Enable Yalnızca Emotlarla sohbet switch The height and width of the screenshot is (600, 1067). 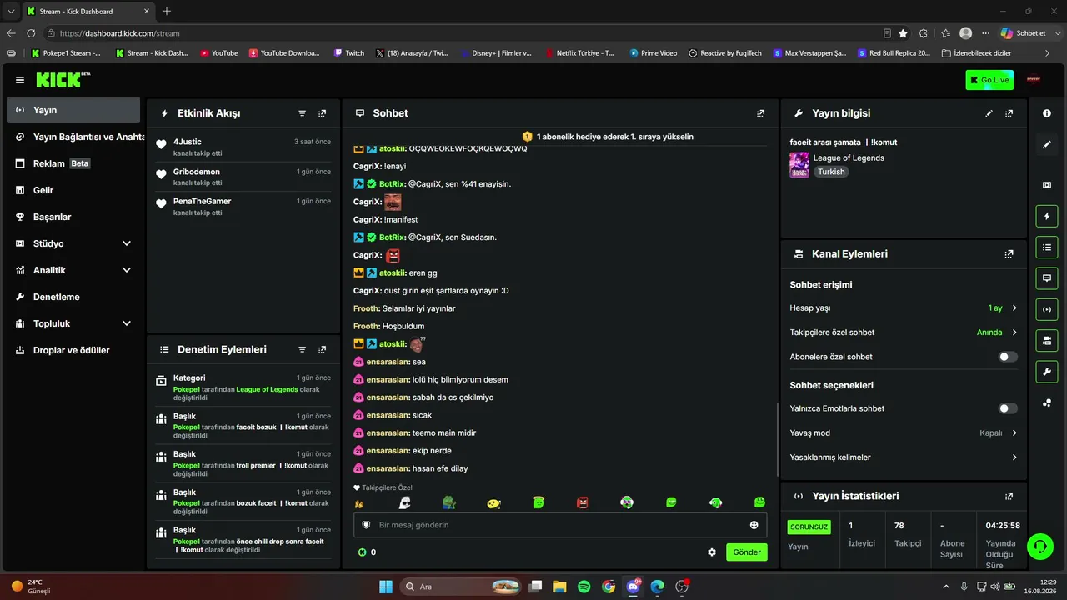(1008, 408)
